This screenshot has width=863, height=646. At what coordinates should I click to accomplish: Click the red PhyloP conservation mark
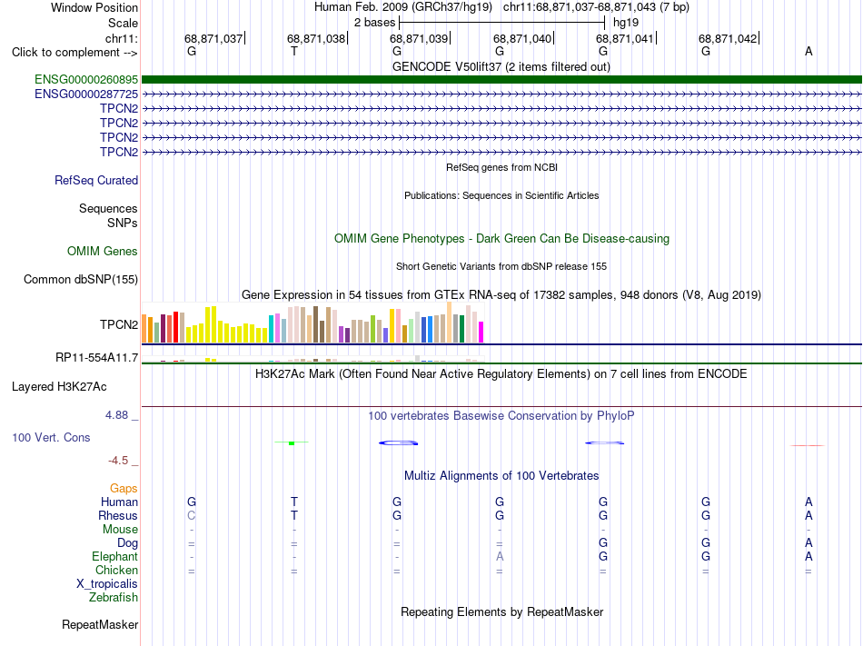808,446
